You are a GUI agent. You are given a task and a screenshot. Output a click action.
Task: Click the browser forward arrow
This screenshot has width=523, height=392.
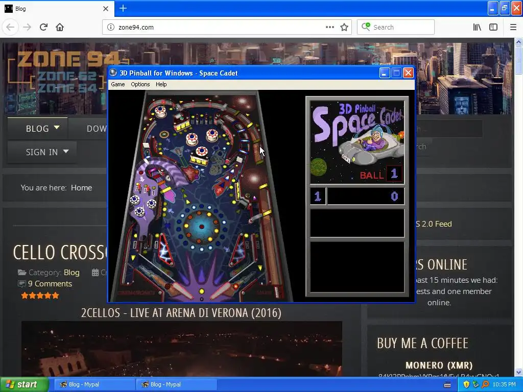[27, 27]
